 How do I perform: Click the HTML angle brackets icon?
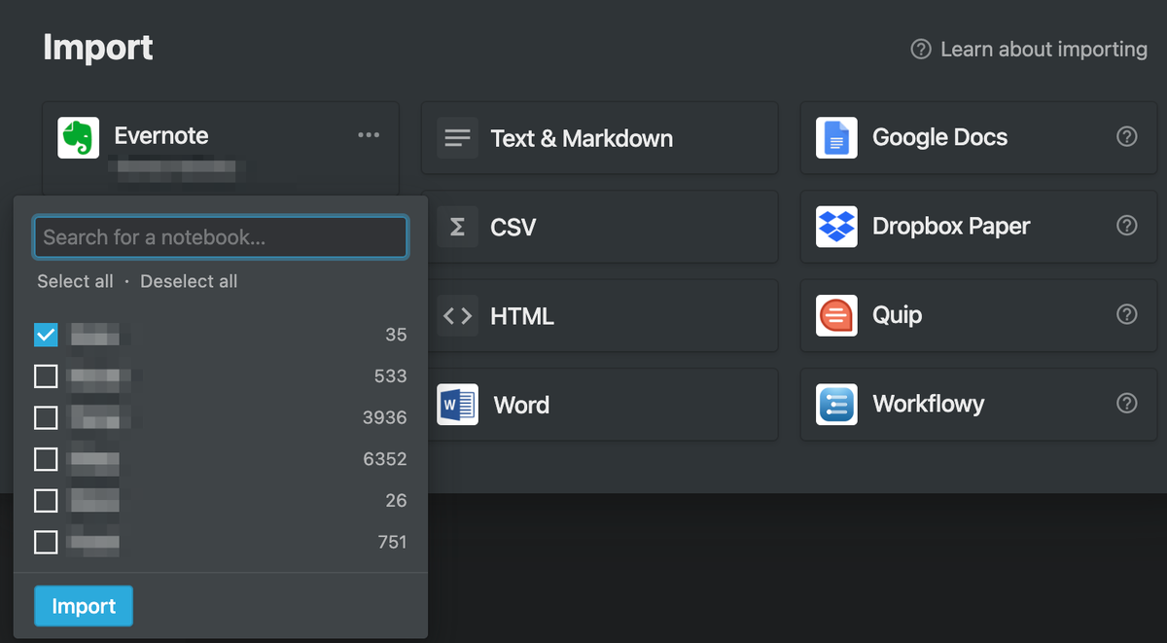457,316
